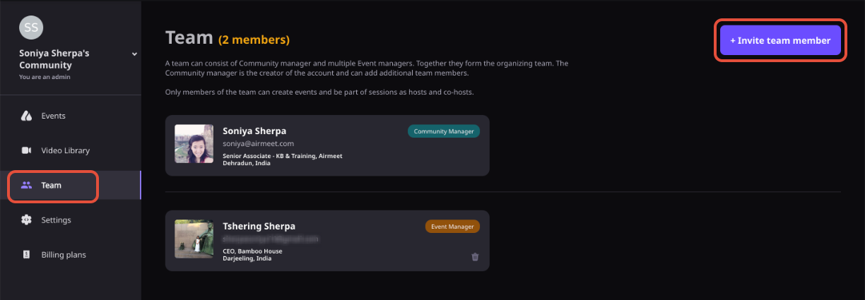Screen dimensions: 865x300
Task: Click the SS avatar circle
Action: point(31,27)
